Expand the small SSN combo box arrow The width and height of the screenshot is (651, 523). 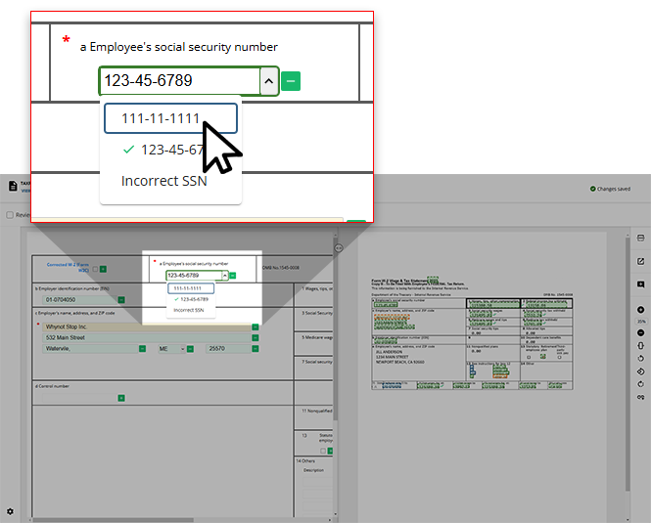pos(224,276)
